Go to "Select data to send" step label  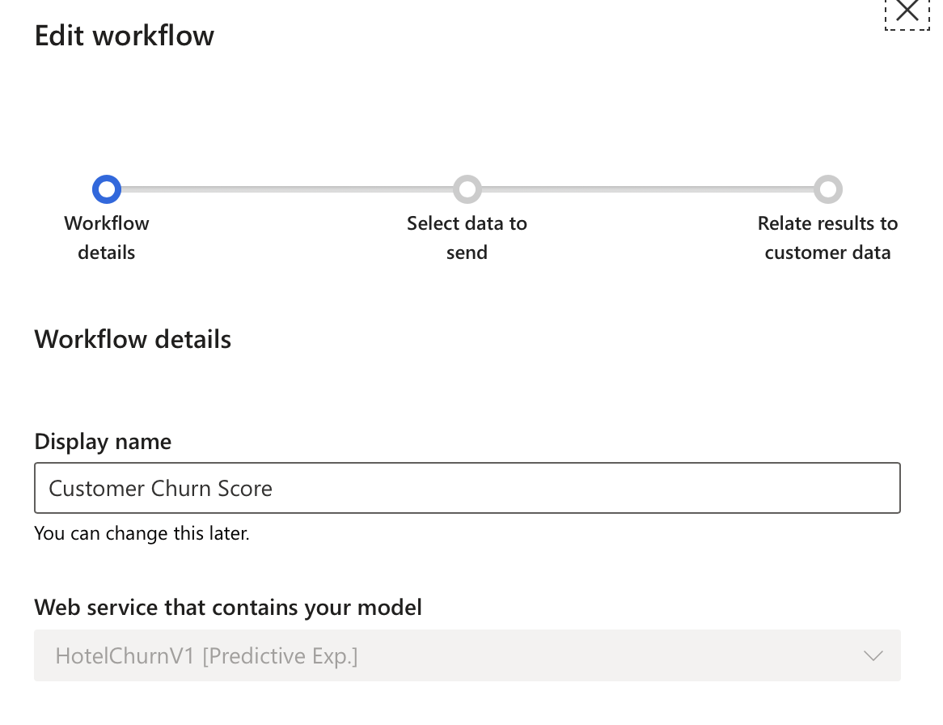coord(467,238)
